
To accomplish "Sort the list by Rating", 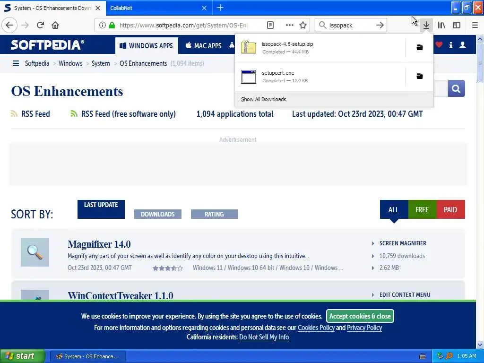I will pyautogui.click(x=214, y=214).
